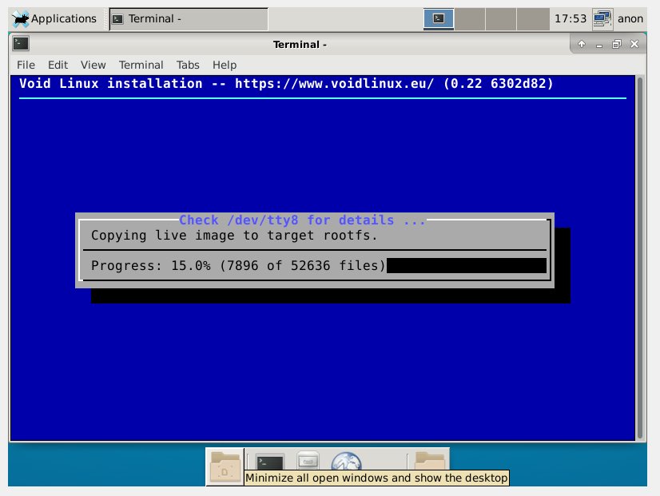The image size is (660, 496).
Task: Click the clock showing 17:53
Action: click(x=571, y=19)
